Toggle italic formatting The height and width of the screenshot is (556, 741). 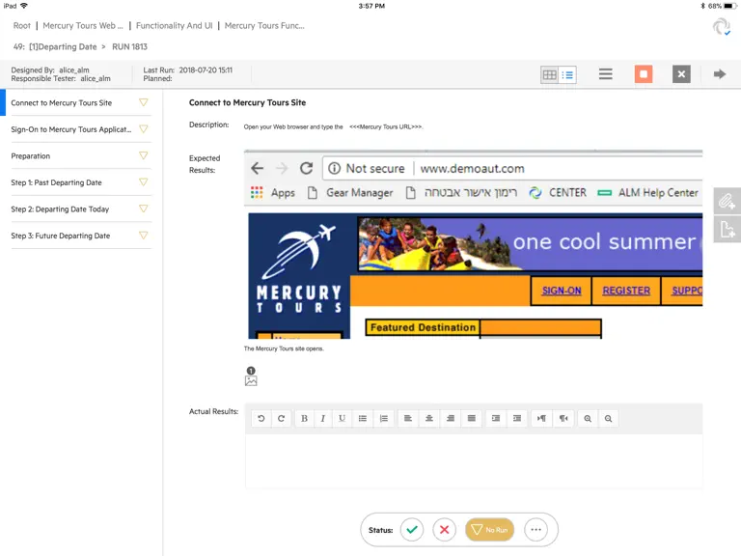tap(323, 418)
